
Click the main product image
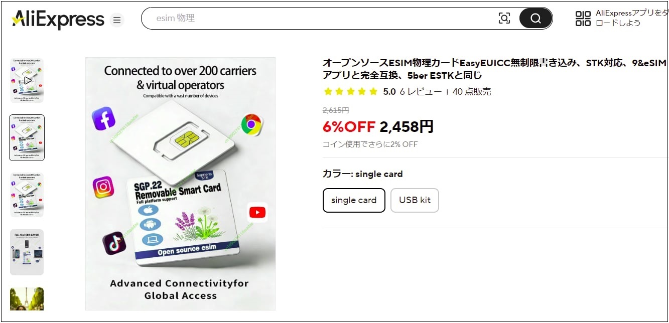coord(180,184)
